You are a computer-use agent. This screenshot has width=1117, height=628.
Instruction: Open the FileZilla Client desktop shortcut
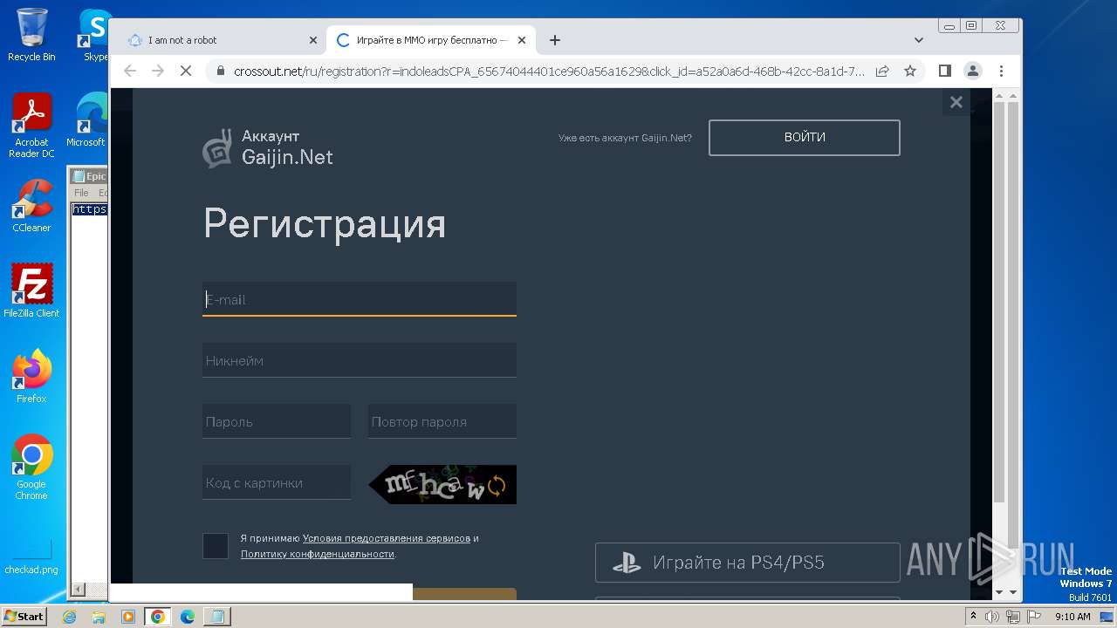(31, 291)
